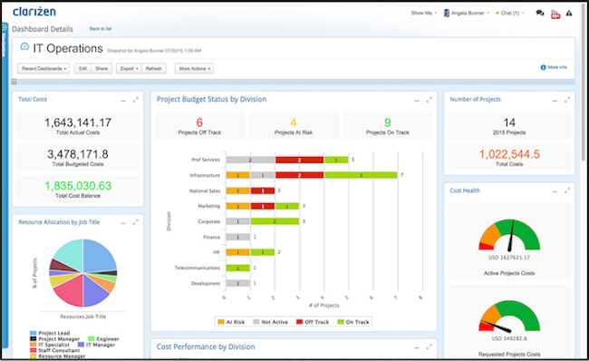Toggle the IT Specialist pie legend entry
Image resolution: width=589 pixels, height=361 pixels.
click(50, 345)
